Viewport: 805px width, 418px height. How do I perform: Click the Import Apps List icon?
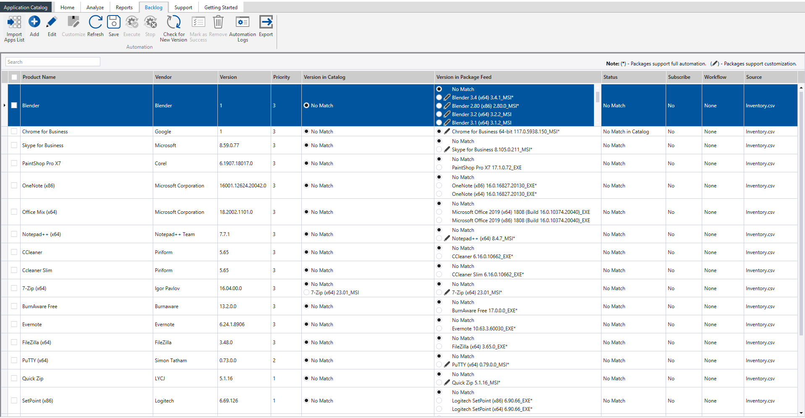[14, 23]
